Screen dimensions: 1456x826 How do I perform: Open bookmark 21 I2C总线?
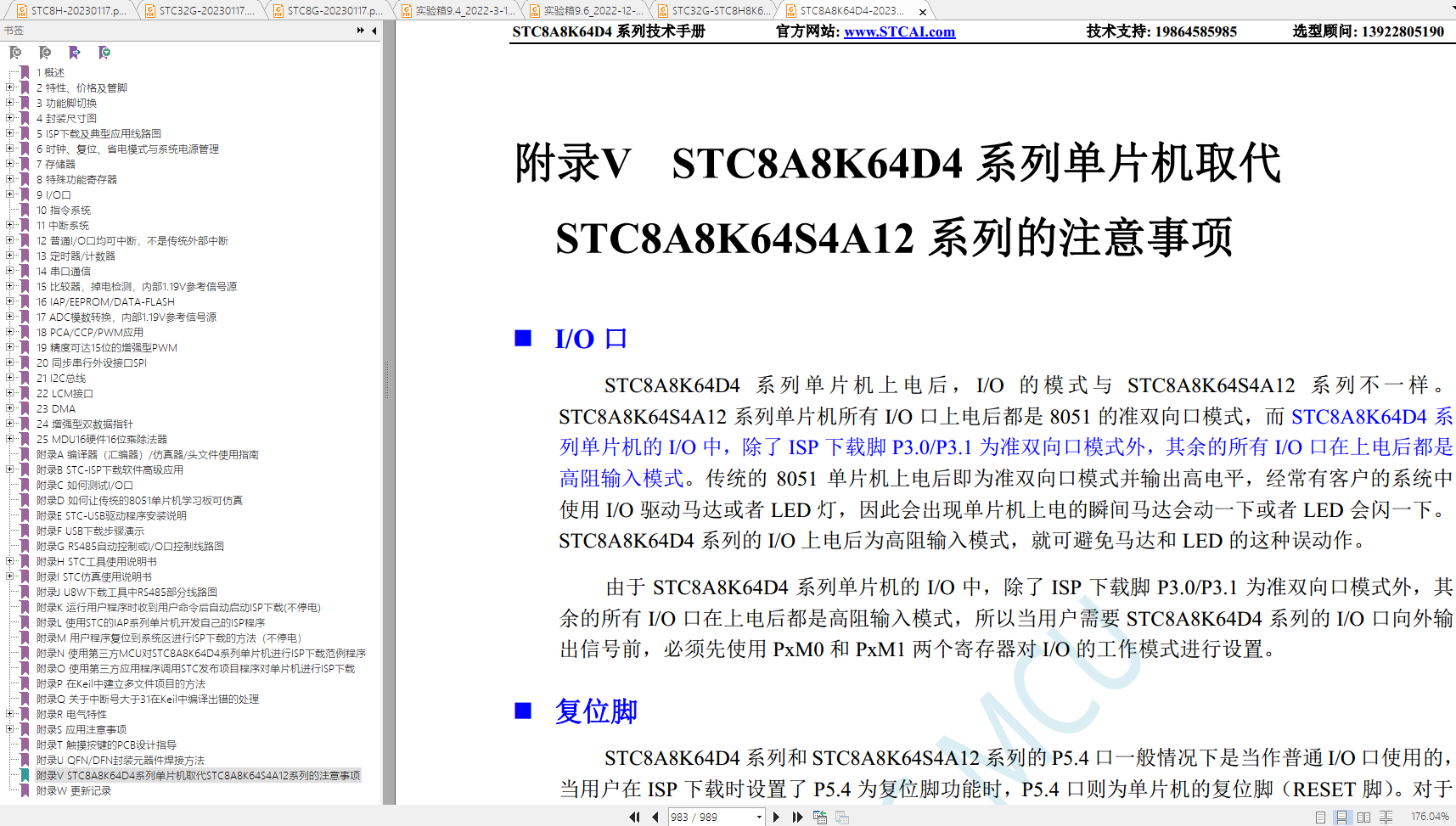61,378
